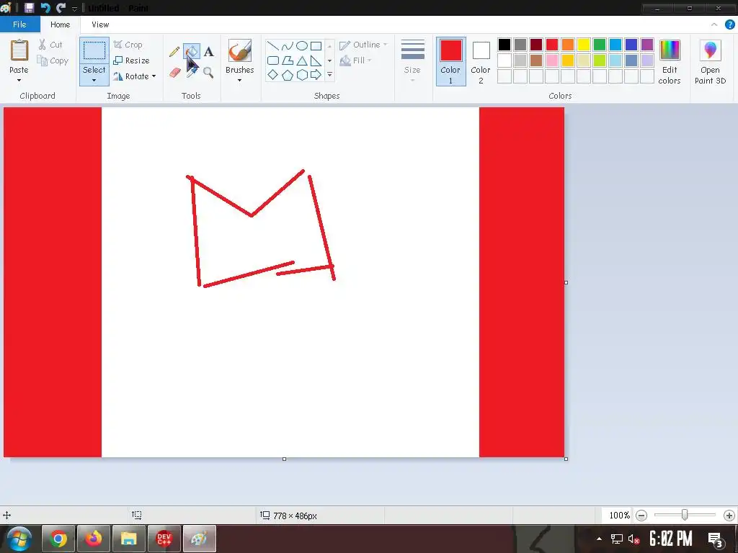Screen dimensions: 738x553
Task: Click the zoom in plus button
Action: (729, 516)
